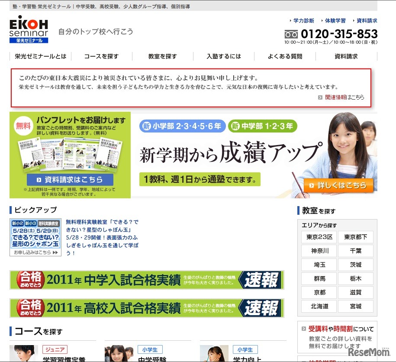396x362 pixels.
Task: Click the 教室を探す sidebar heading
Action: (319, 211)
